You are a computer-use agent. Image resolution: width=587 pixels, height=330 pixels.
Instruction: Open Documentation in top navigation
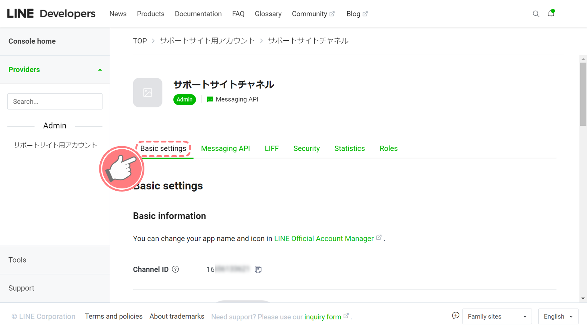click(198, 14)
